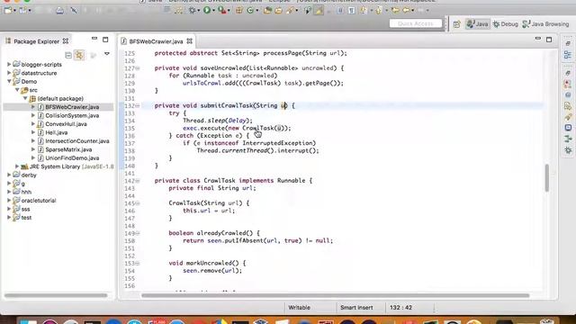Viewport: 576px width, 324px height.
Task: Collapse the src folder
Action: pyautogui.click(x=17, y=90)
